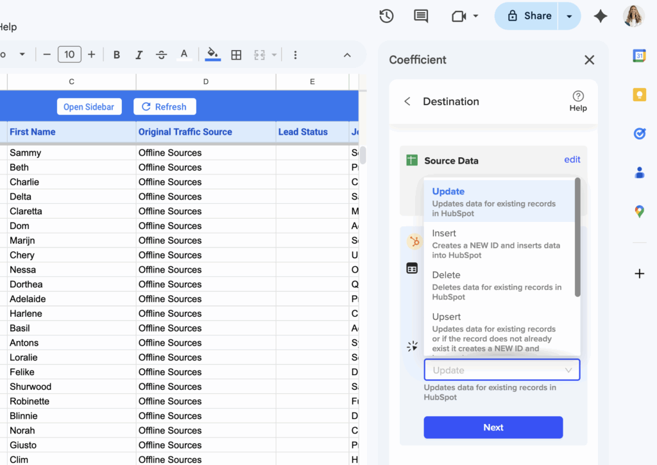Open the Help menu
Screen dimensions: 657x465
tap(8, 27)
